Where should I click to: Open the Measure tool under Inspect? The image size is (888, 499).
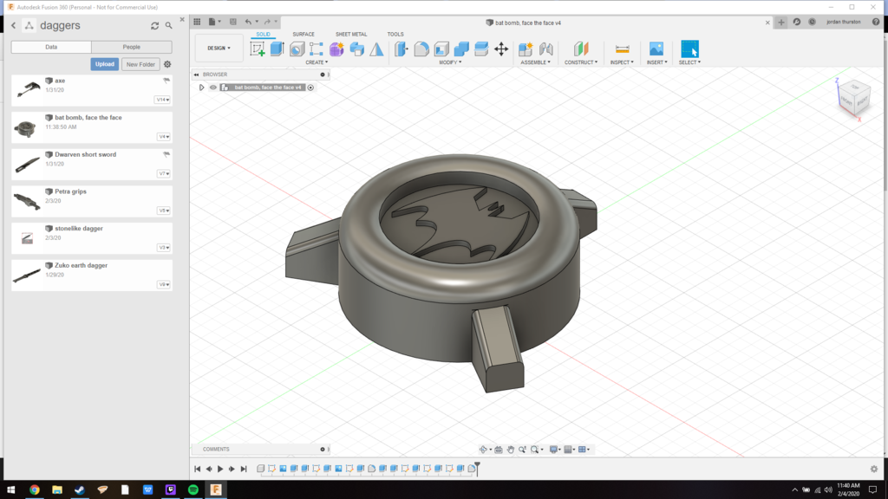click(621, 51)
